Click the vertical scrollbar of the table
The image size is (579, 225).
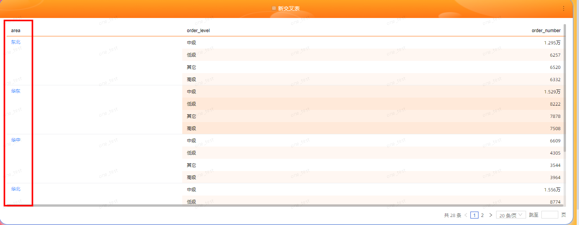point(564,96)
